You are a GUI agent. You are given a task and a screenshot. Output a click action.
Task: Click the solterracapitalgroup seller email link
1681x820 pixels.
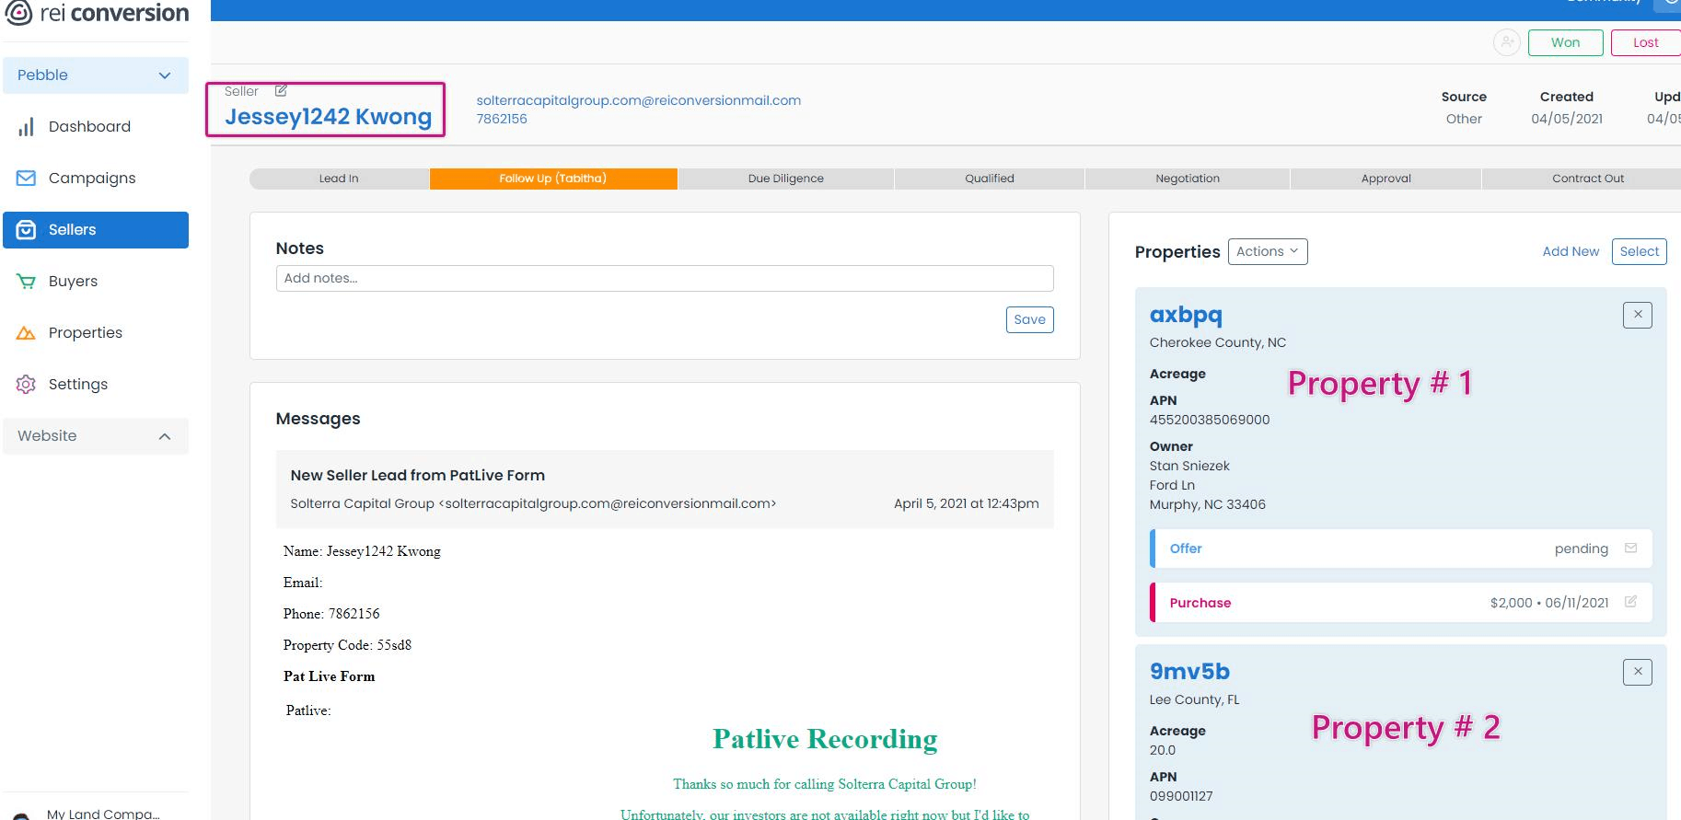click(638, 100)
